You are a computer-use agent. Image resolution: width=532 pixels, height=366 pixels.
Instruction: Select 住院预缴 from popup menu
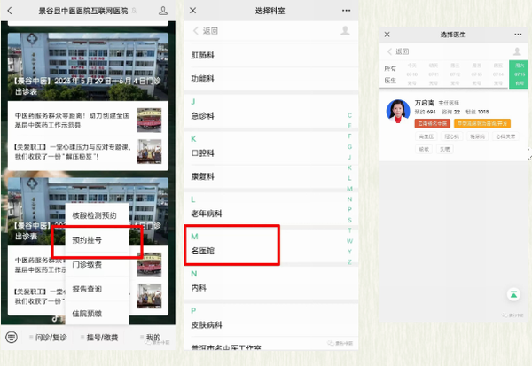click(97, 314)
